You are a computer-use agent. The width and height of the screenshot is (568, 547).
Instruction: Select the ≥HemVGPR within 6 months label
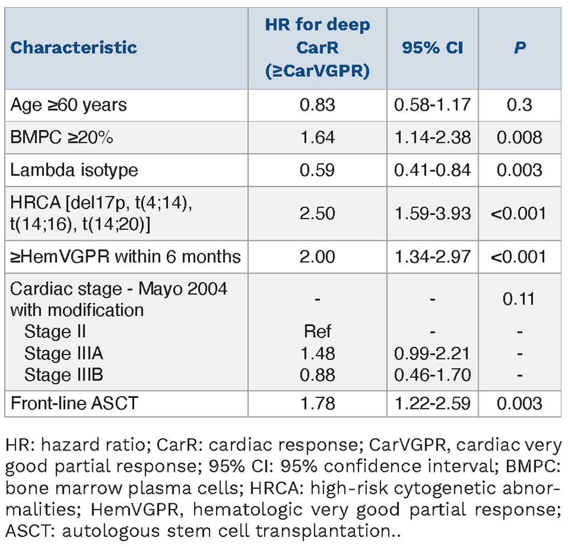click(125, 256)
